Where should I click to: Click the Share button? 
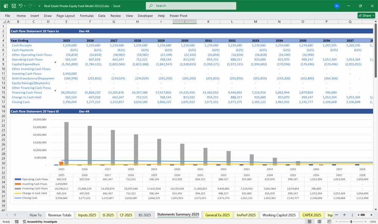(364, 15)
